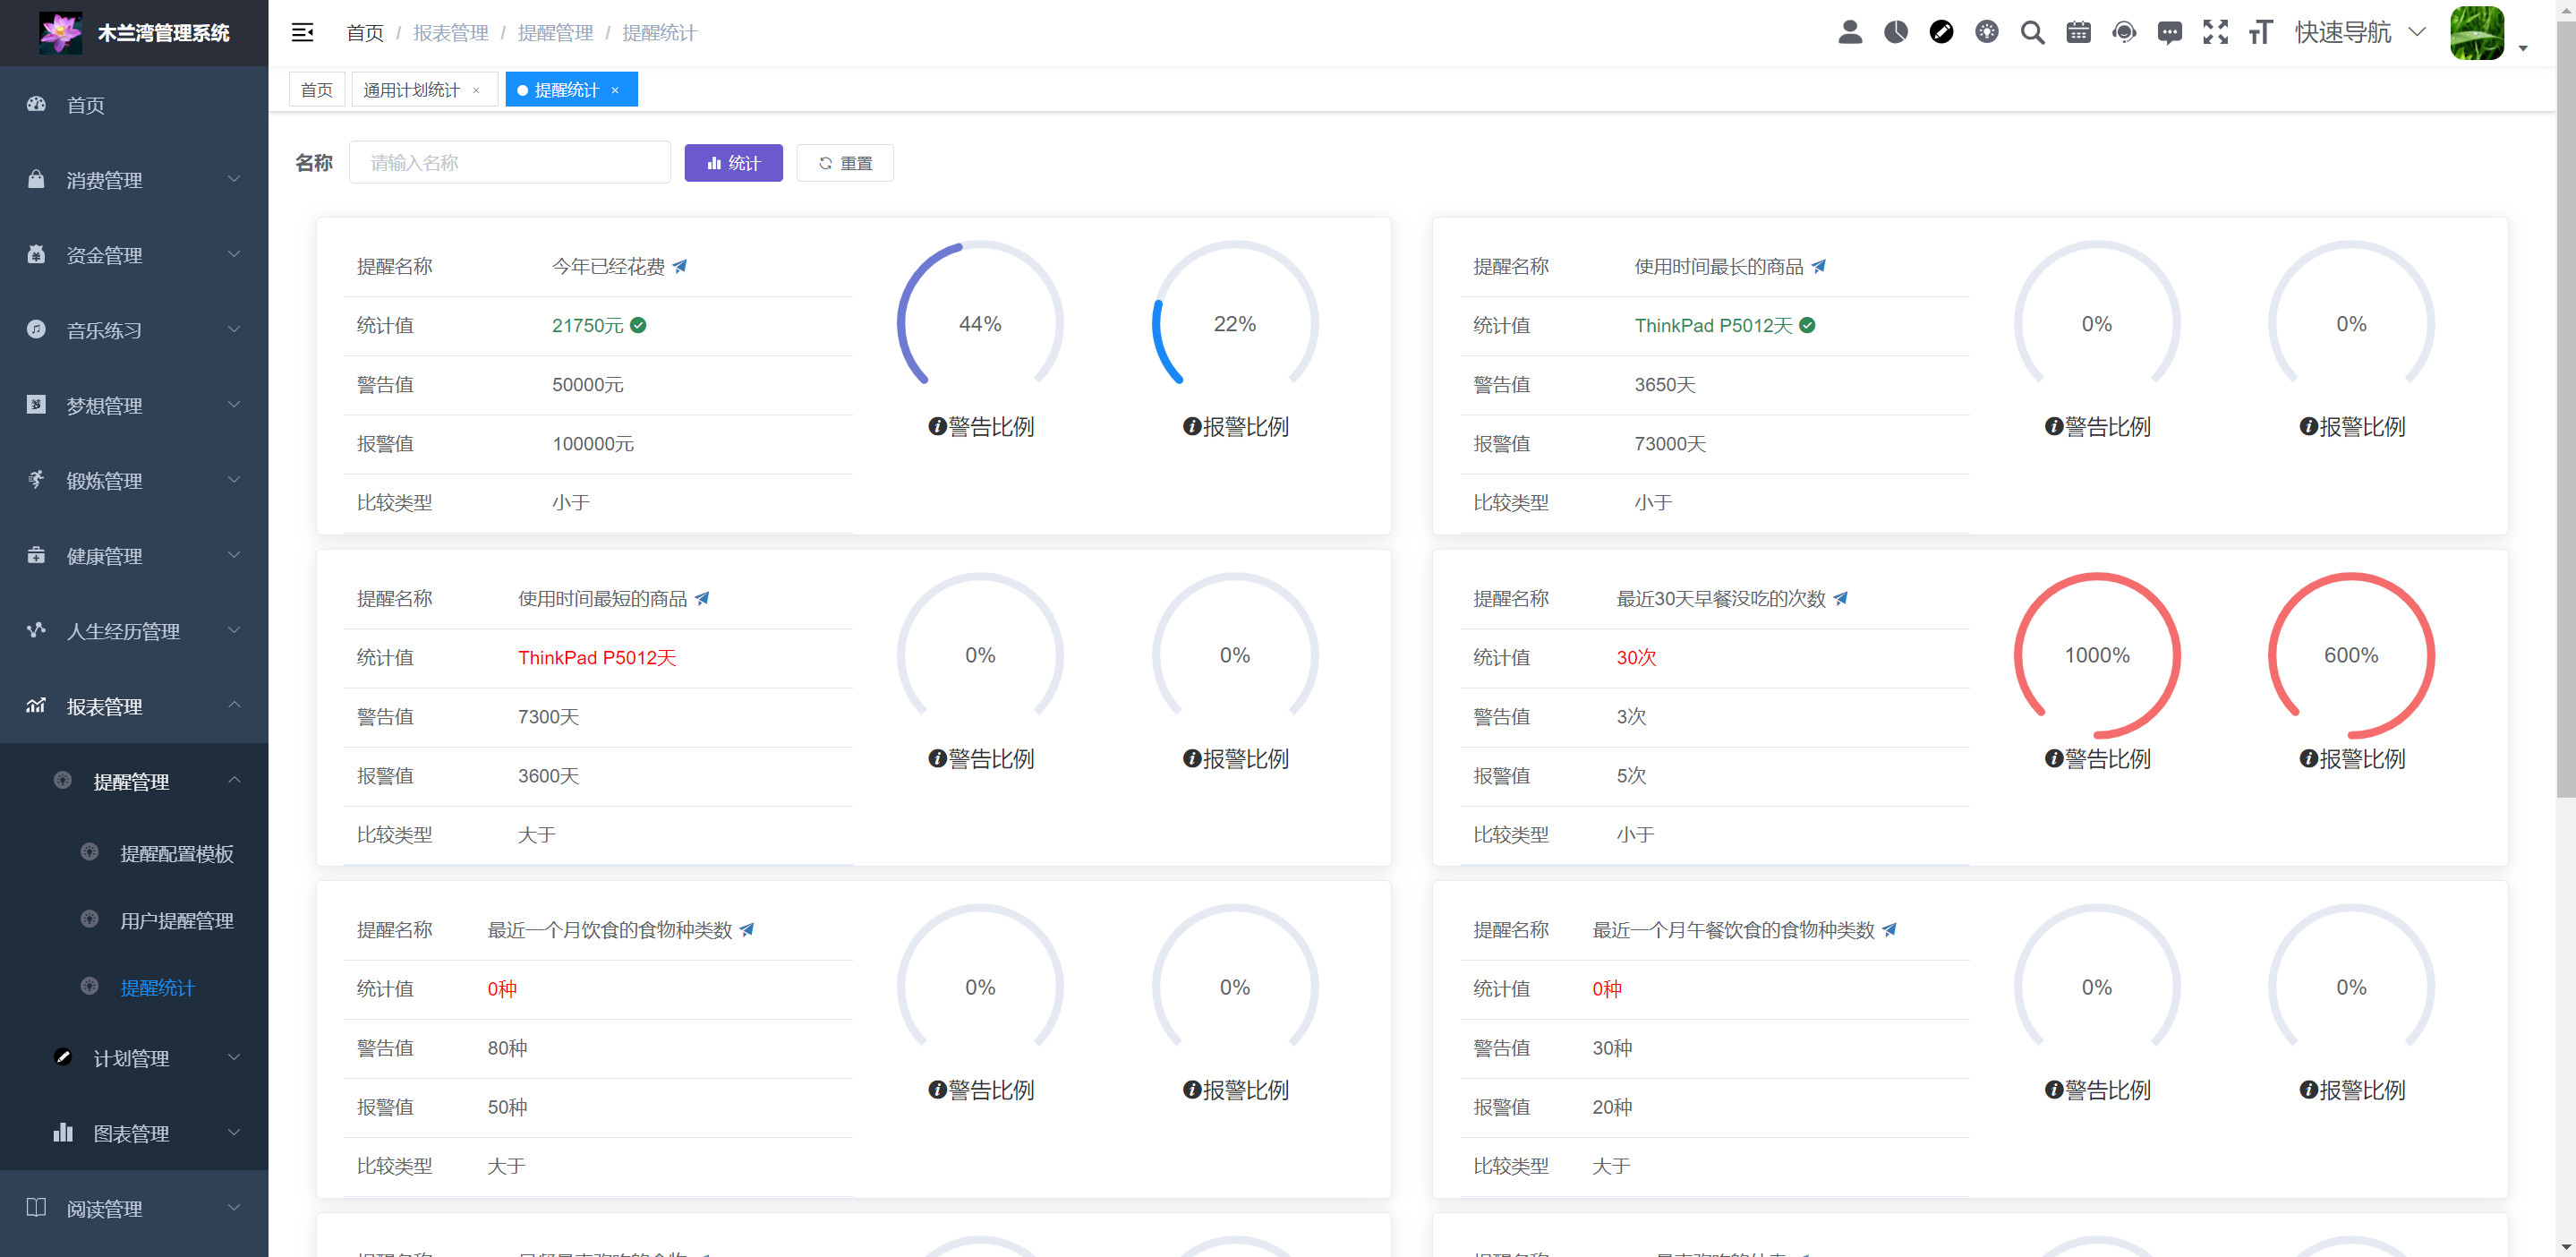Toggle fullscreen with the expand-arrows icon

(2215, 32)
